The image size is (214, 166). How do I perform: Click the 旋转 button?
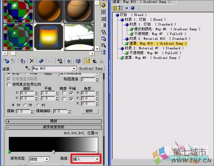pyautogui.click(x=90, y=111)
